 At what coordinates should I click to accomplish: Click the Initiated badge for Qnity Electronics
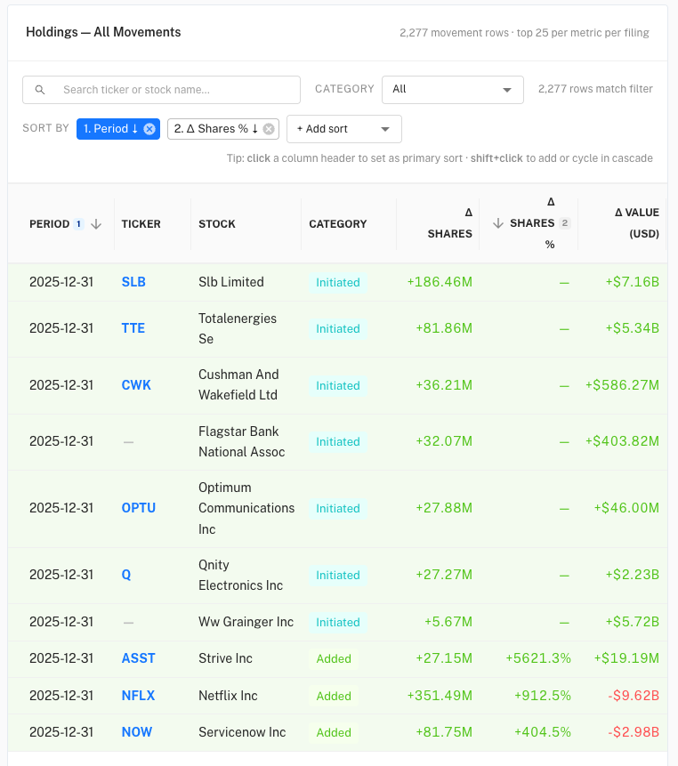tap(338, 575)
